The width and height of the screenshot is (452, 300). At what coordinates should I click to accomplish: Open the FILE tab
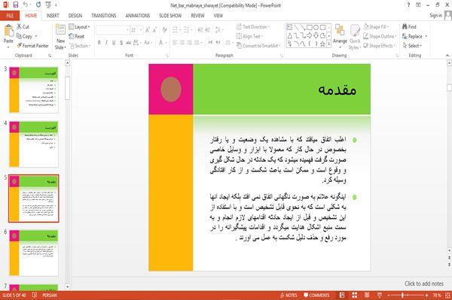(x=10, y=16)
